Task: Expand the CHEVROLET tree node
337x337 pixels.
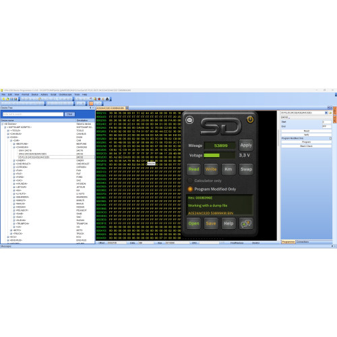Action: pos(14,164)
